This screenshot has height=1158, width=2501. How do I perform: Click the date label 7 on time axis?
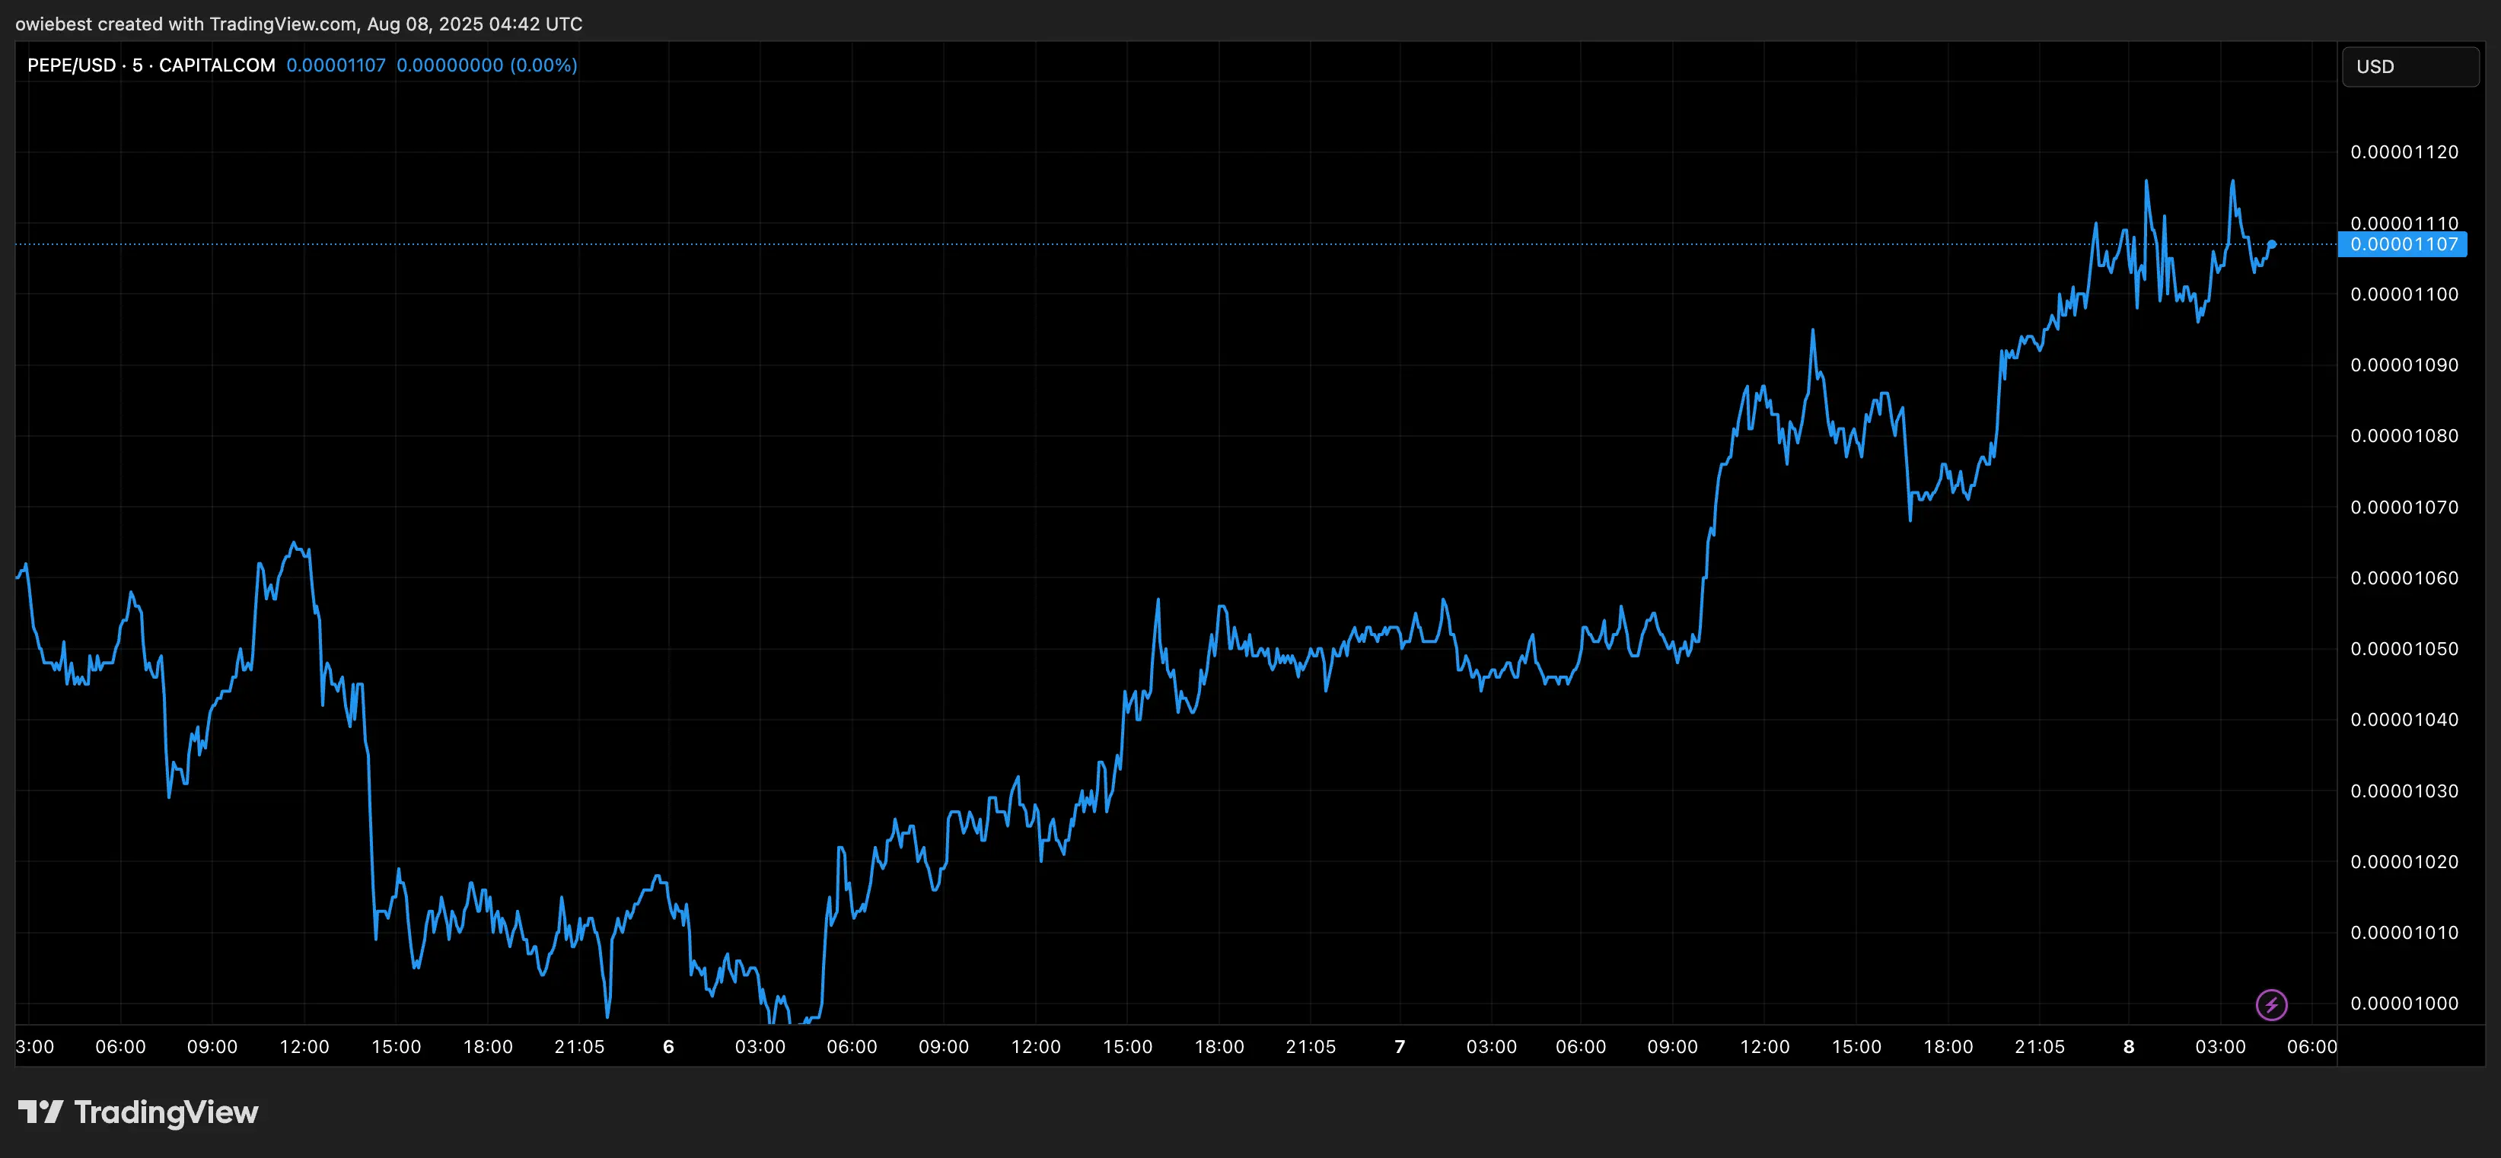click(1399, 1046)
